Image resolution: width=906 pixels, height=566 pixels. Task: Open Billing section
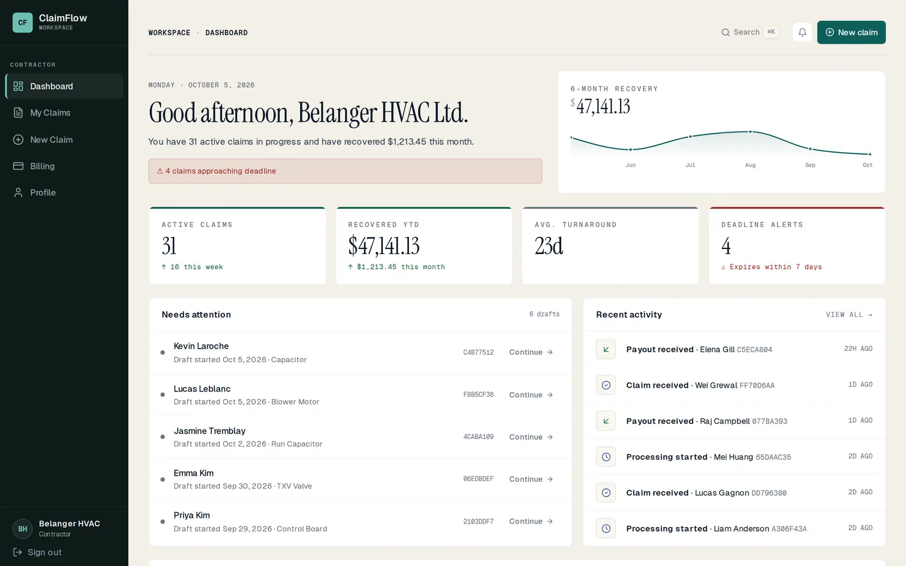tap(64, 166)
